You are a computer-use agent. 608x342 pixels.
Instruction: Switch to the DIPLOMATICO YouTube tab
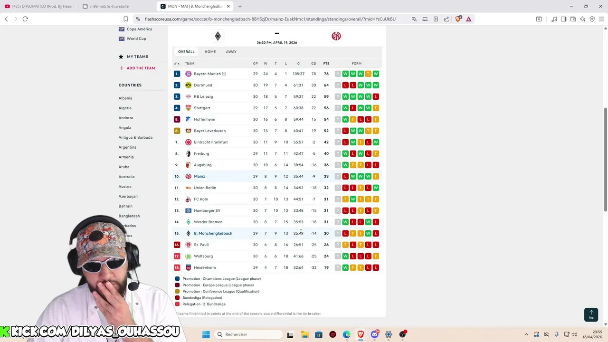pos(38,6)
